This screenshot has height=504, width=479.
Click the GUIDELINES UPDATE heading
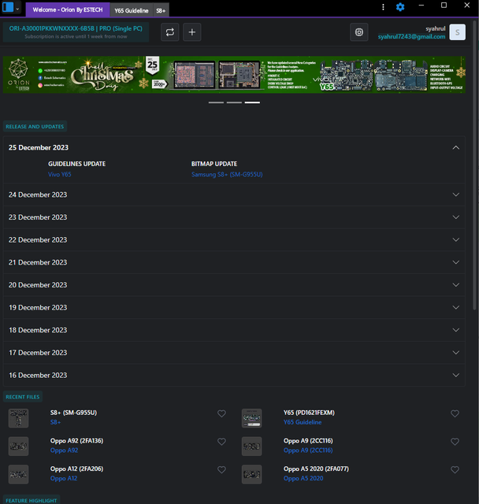coord(77,164)
